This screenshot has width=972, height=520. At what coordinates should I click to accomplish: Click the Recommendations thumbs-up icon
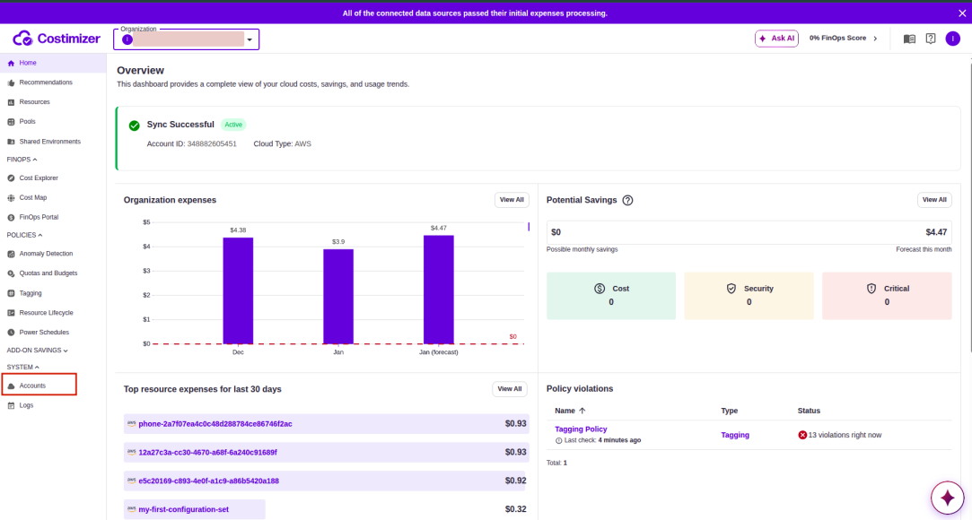11,83
